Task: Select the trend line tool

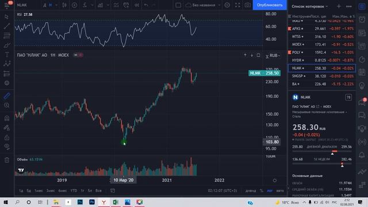Action: 7,26
